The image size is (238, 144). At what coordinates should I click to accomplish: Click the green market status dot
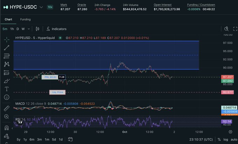pyautogui.click(x=60, y=38)
